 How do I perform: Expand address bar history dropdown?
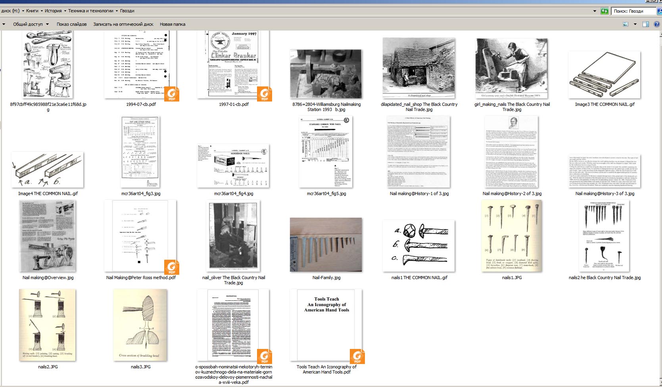[595, 11]
